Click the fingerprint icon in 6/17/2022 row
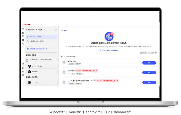Viewport: 181px width, 115px height. pos(64,82)
